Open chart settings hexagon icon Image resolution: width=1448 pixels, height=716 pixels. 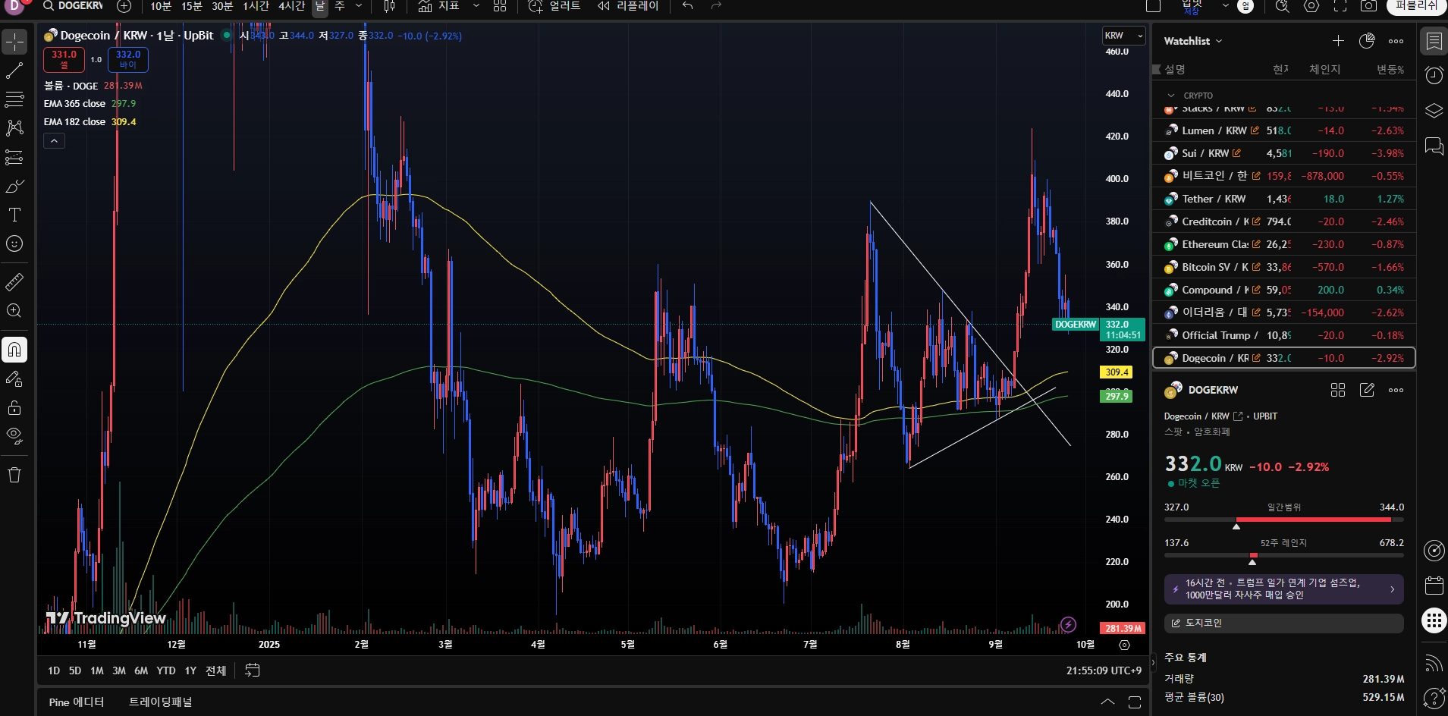pyautogui.click(x=1311, y=6)
